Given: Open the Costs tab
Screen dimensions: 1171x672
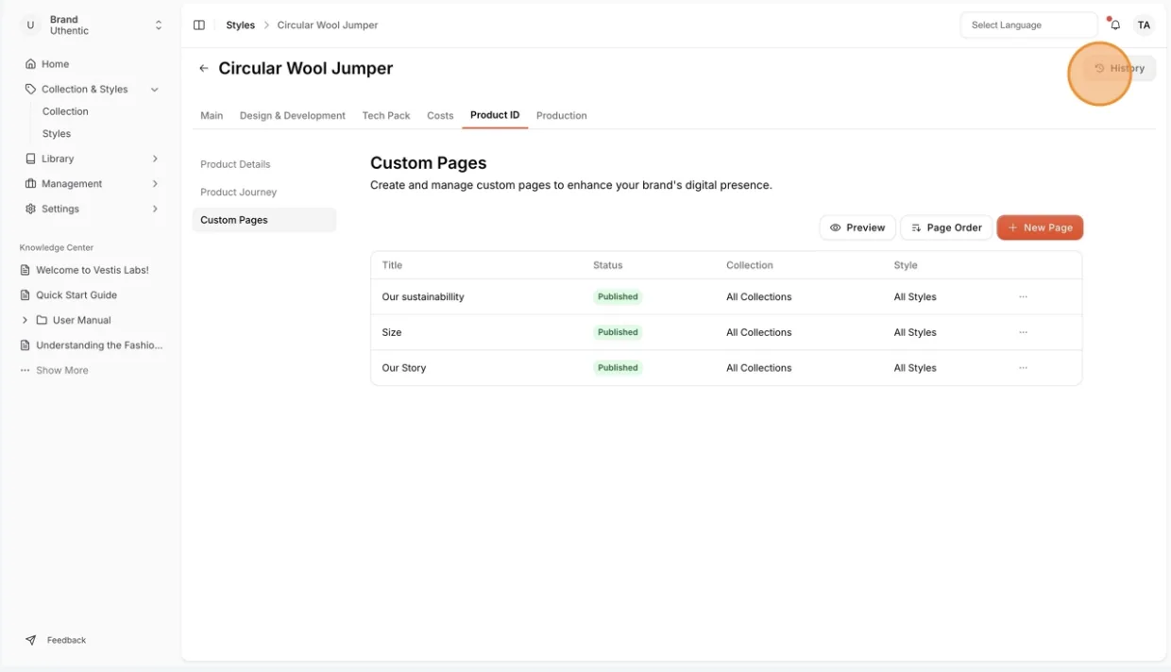Looking at the screenshot, I should click(440, 115).
